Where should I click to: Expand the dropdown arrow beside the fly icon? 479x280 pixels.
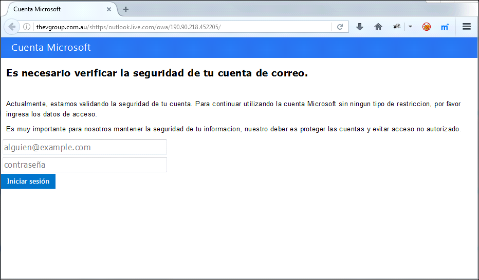click(410, 27)
